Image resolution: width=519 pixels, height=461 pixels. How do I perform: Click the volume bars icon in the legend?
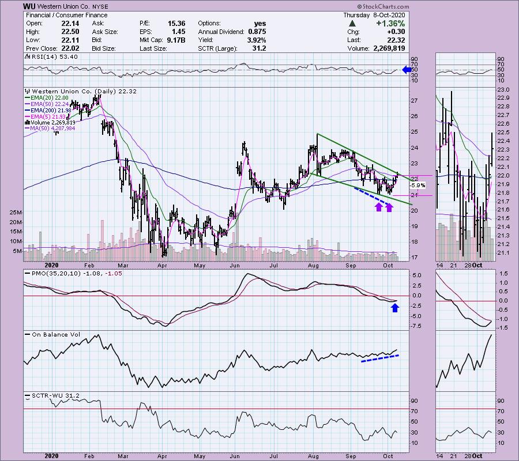28,122
